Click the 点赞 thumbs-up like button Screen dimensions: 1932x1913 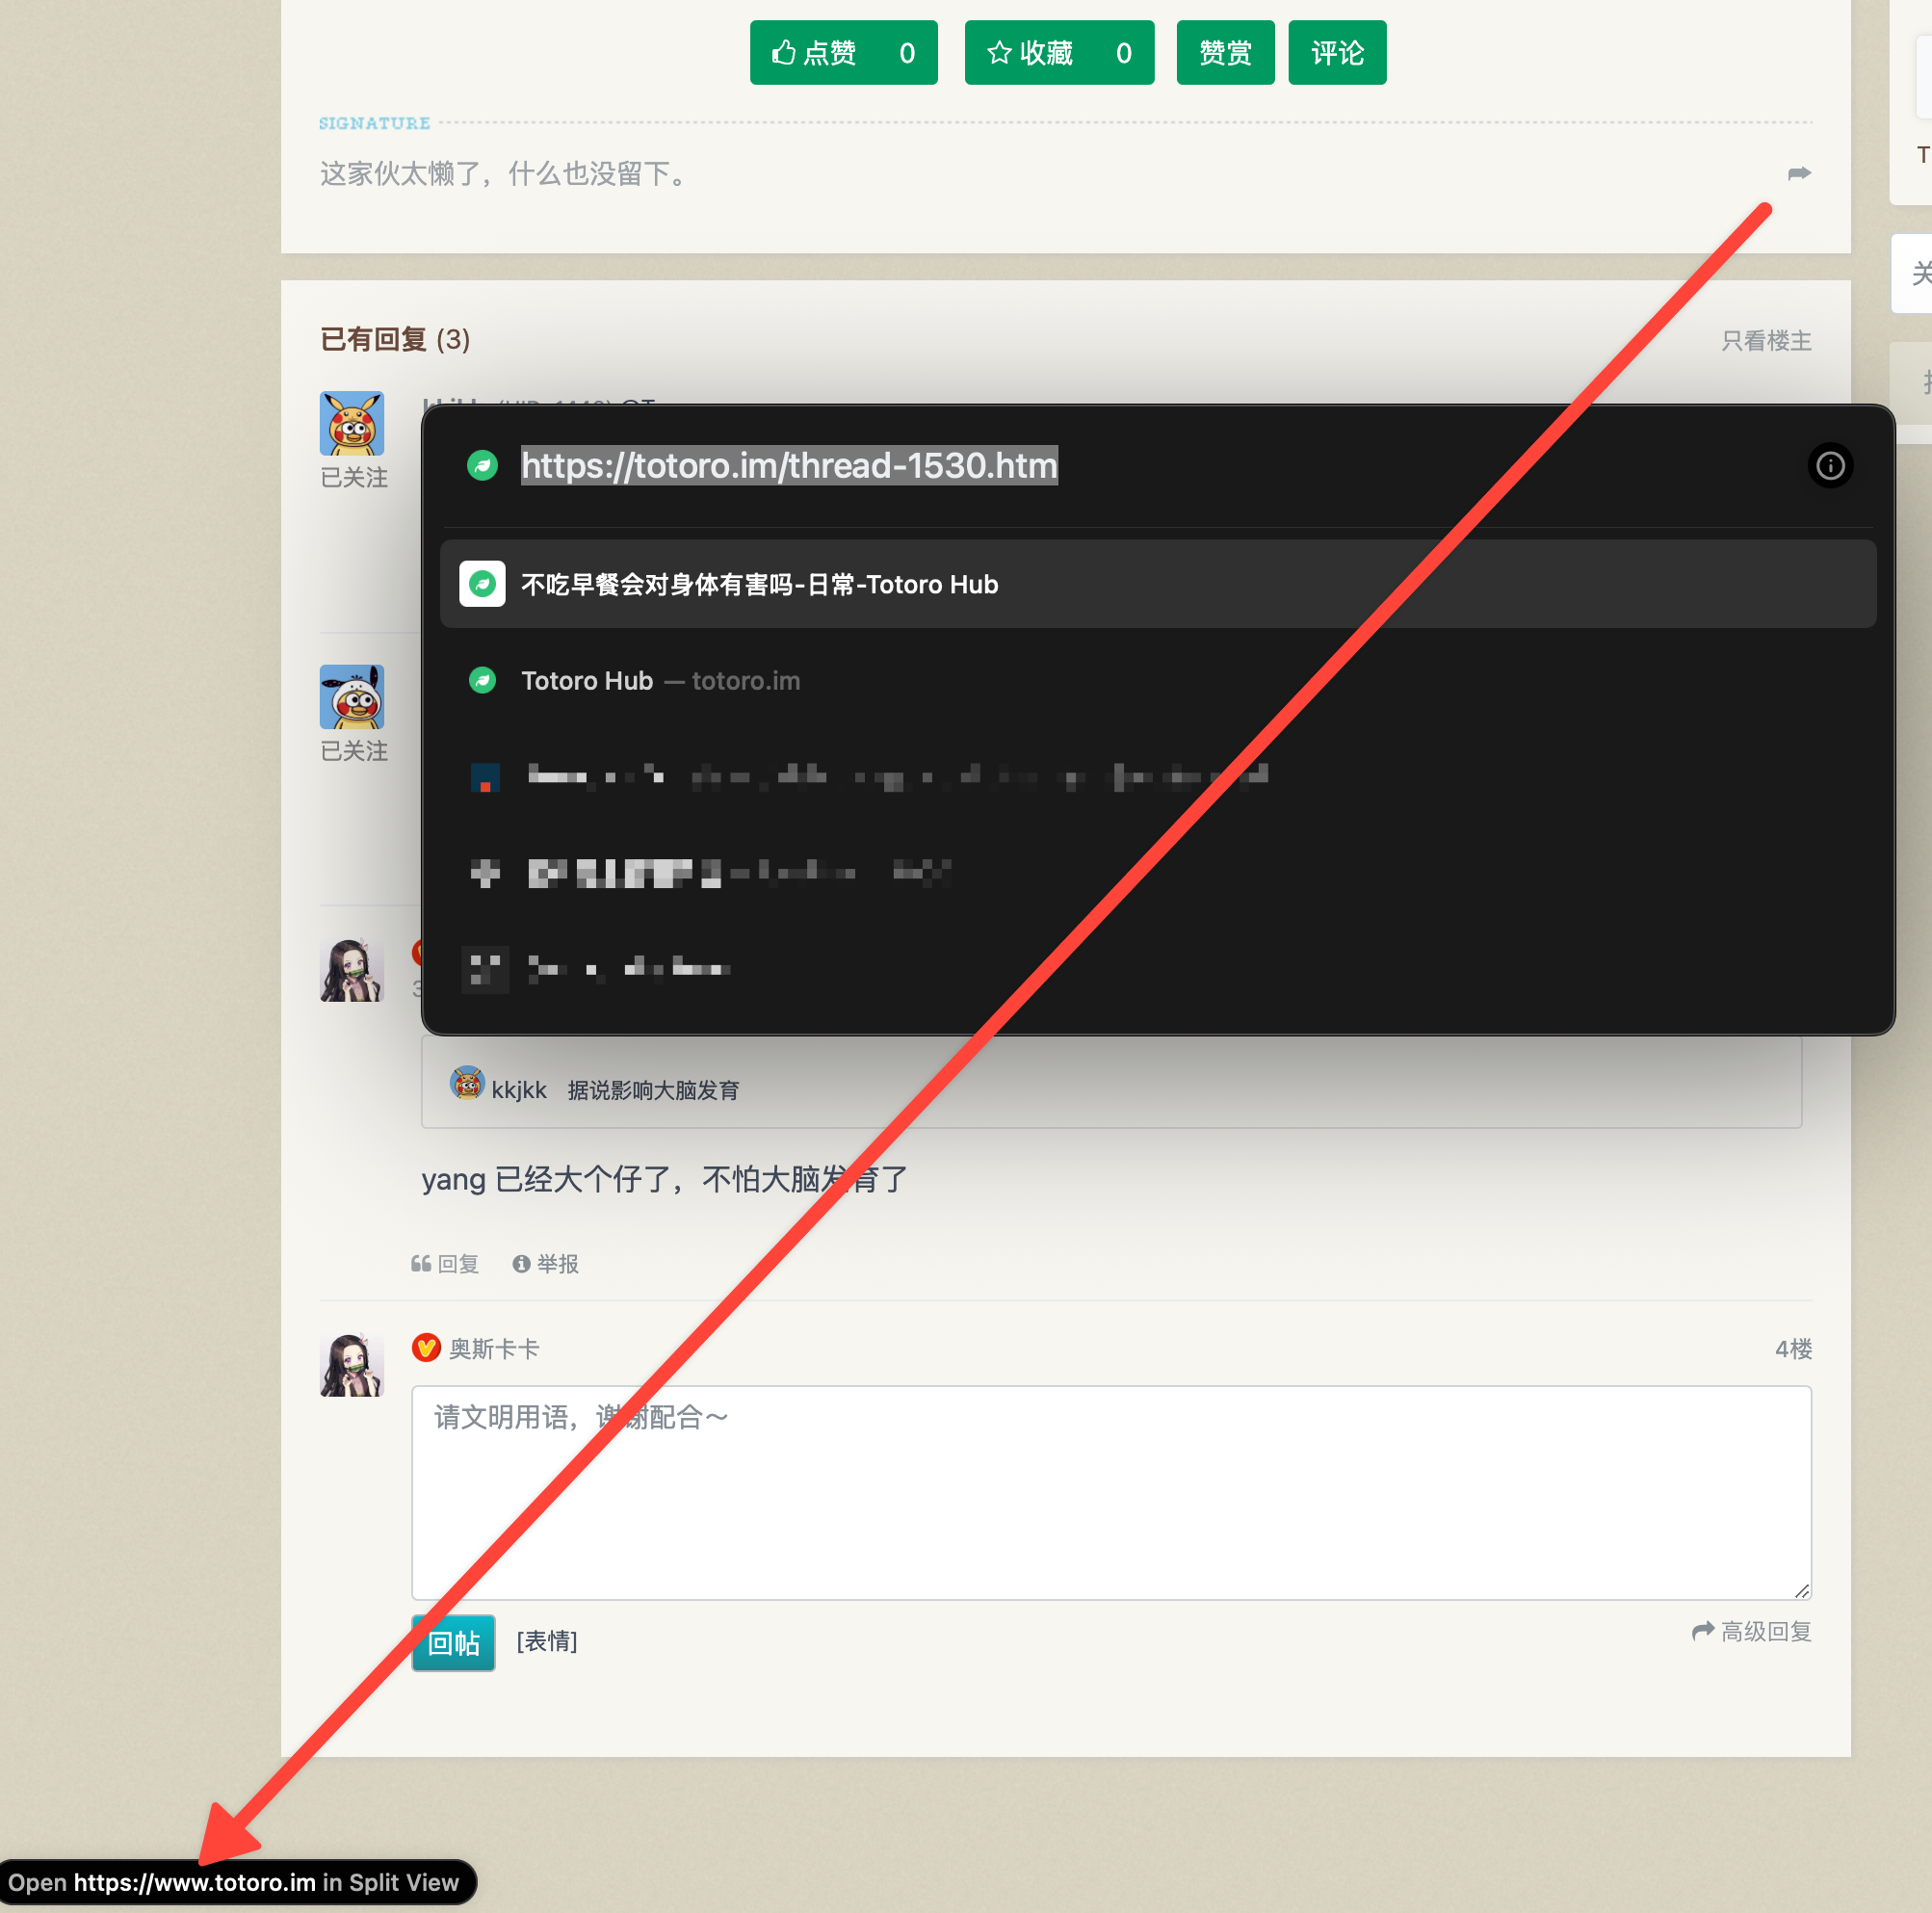pos(842,53)
